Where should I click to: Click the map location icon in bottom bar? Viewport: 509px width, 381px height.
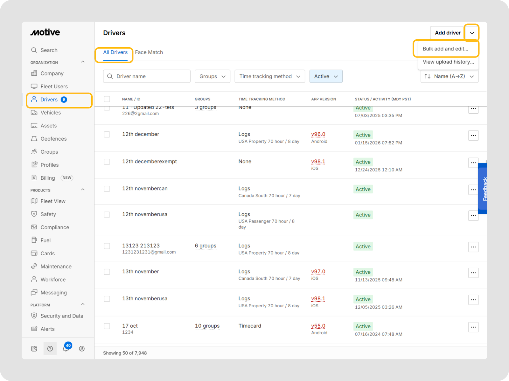click(x=34, y=349)
